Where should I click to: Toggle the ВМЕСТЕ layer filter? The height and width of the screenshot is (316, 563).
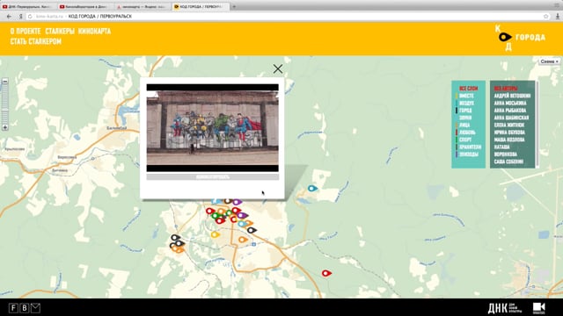[x=466, y=96]
